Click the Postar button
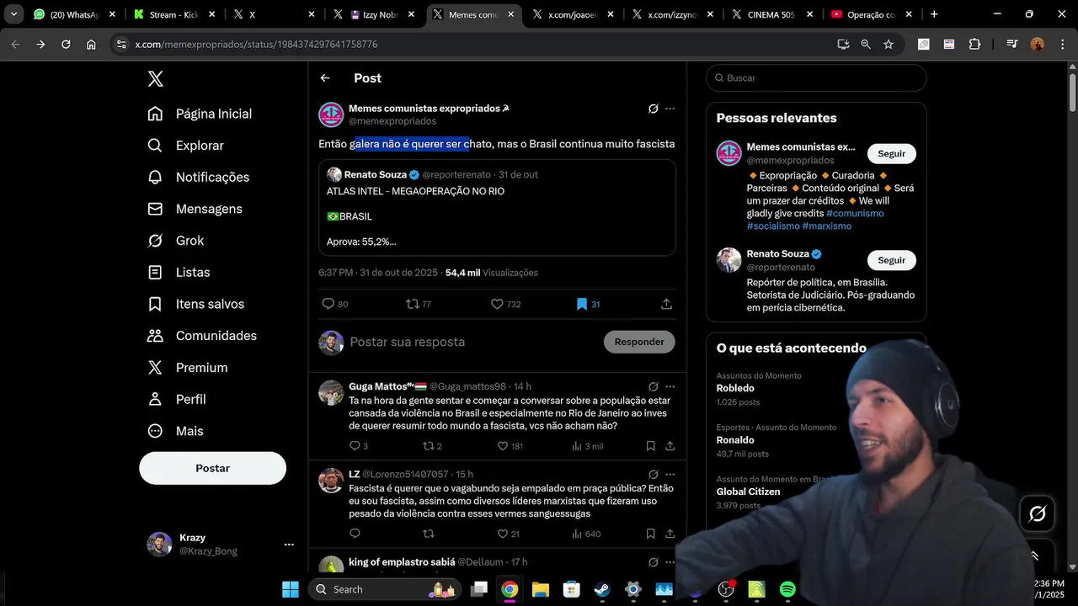Viewport: 1078px width, 606px height. (212, 468)
